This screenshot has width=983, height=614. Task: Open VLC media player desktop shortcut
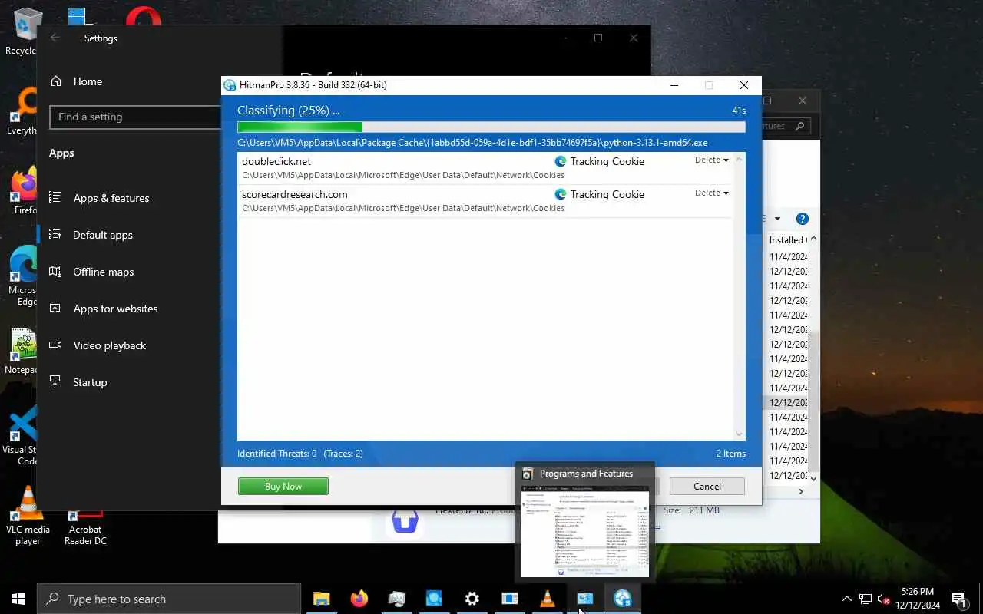28,516
